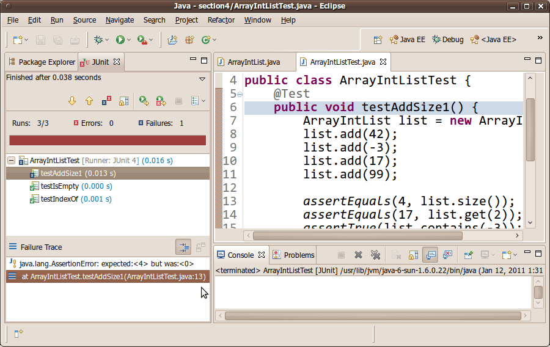Open the Navigate menu
550x347 pixels.
click(x=120, y=20)
